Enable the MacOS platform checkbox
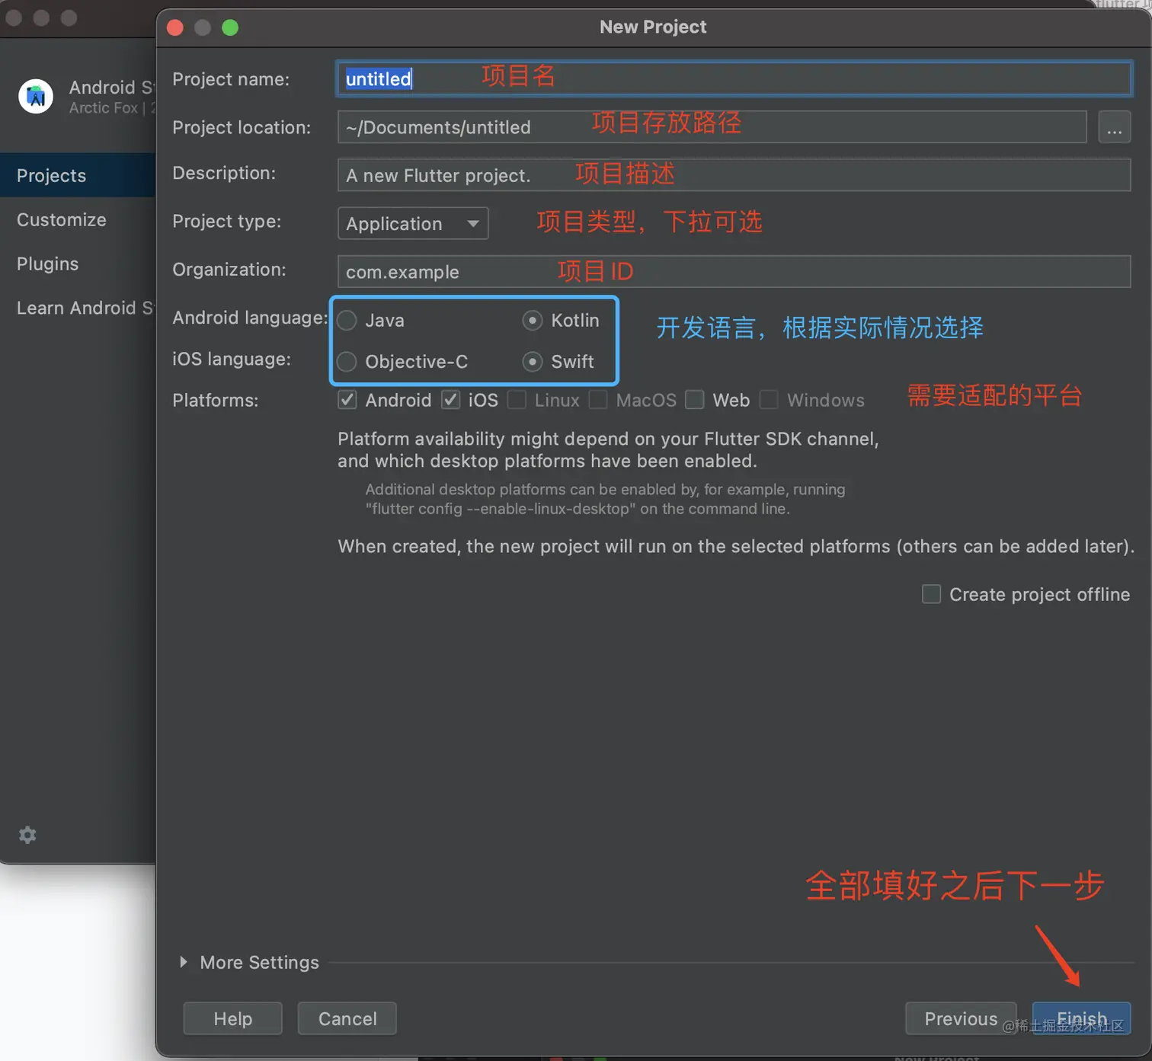1152x1061 pixels. 598,400
